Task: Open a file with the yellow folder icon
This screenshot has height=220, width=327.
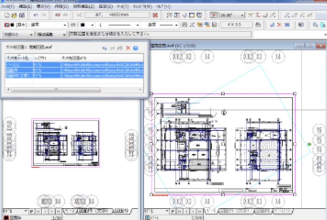Action: [14, 15]
